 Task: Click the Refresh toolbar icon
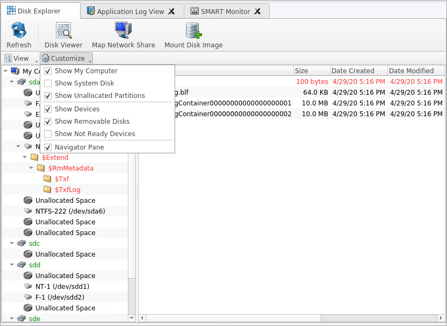click(x=19, y=31)
